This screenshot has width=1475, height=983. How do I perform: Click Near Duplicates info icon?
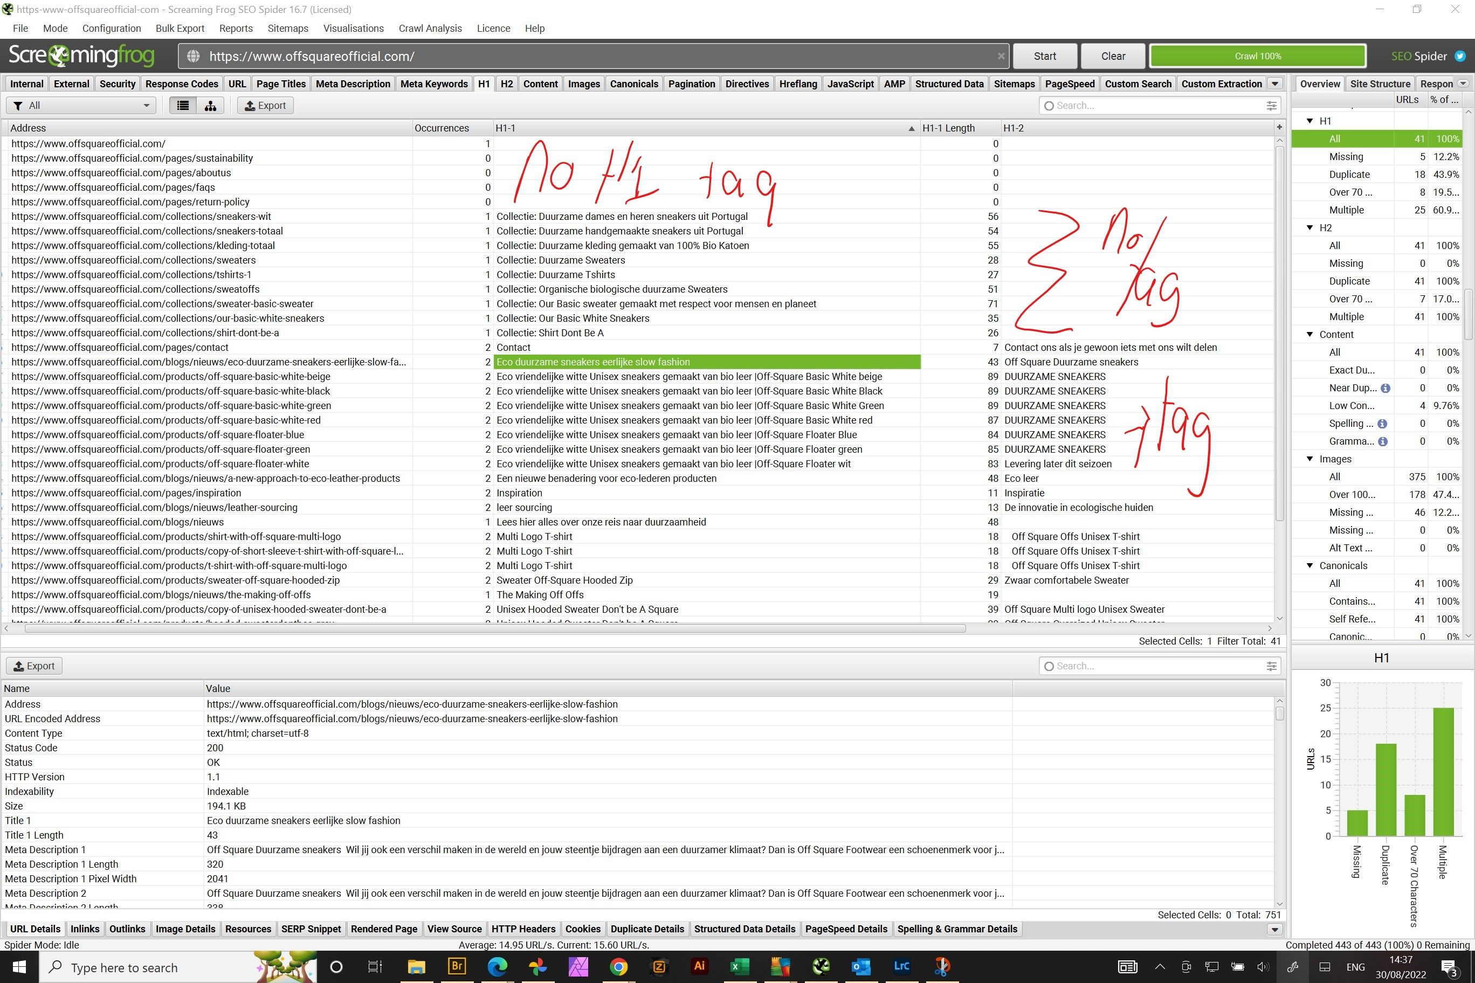[1386, 388]
